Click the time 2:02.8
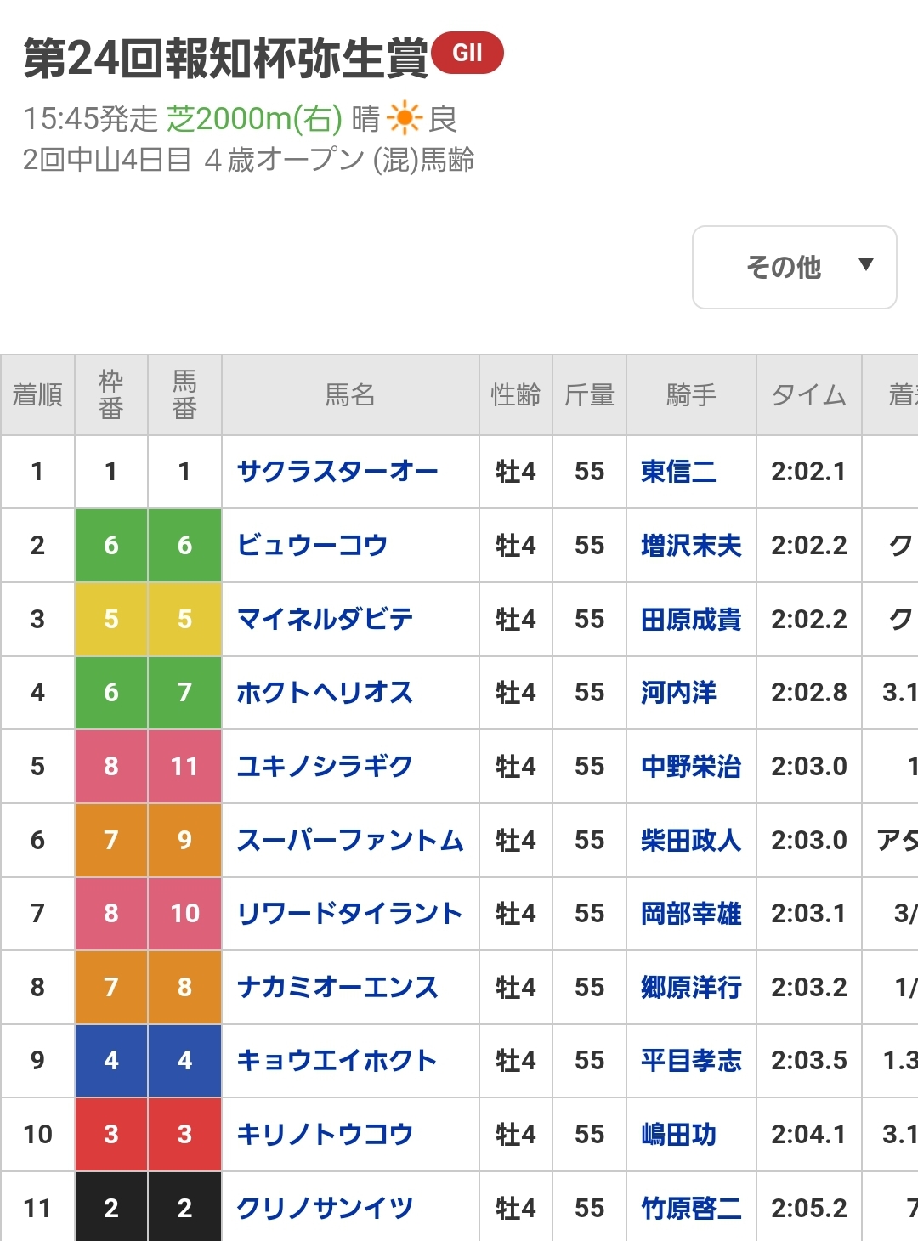918x1241 pixels. tap(808, 692)
